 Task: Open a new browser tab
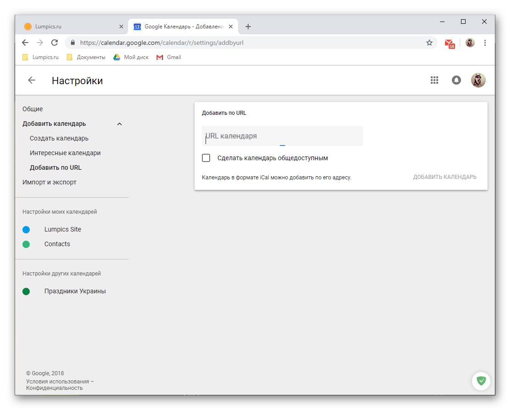[248, 26]
